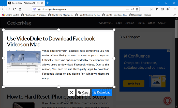The width and height of the screenshot is (178, 108).
Task: Click bottom-center selection resize handle
Action: tap(58, 87)
